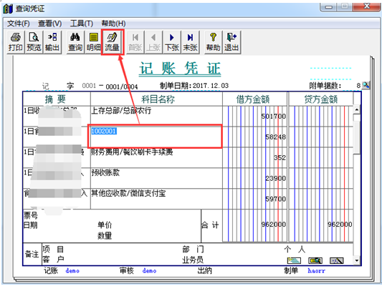Jump to 末张 last voucher
This screenshot has width=382, height=286.
pos(190,41)
